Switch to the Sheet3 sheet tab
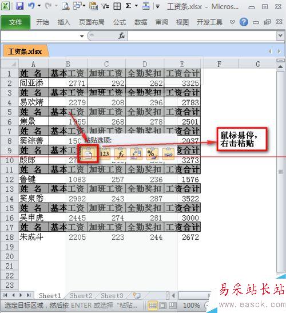Image resolution: width=286 pixels, height=313 pixels. 112,295
